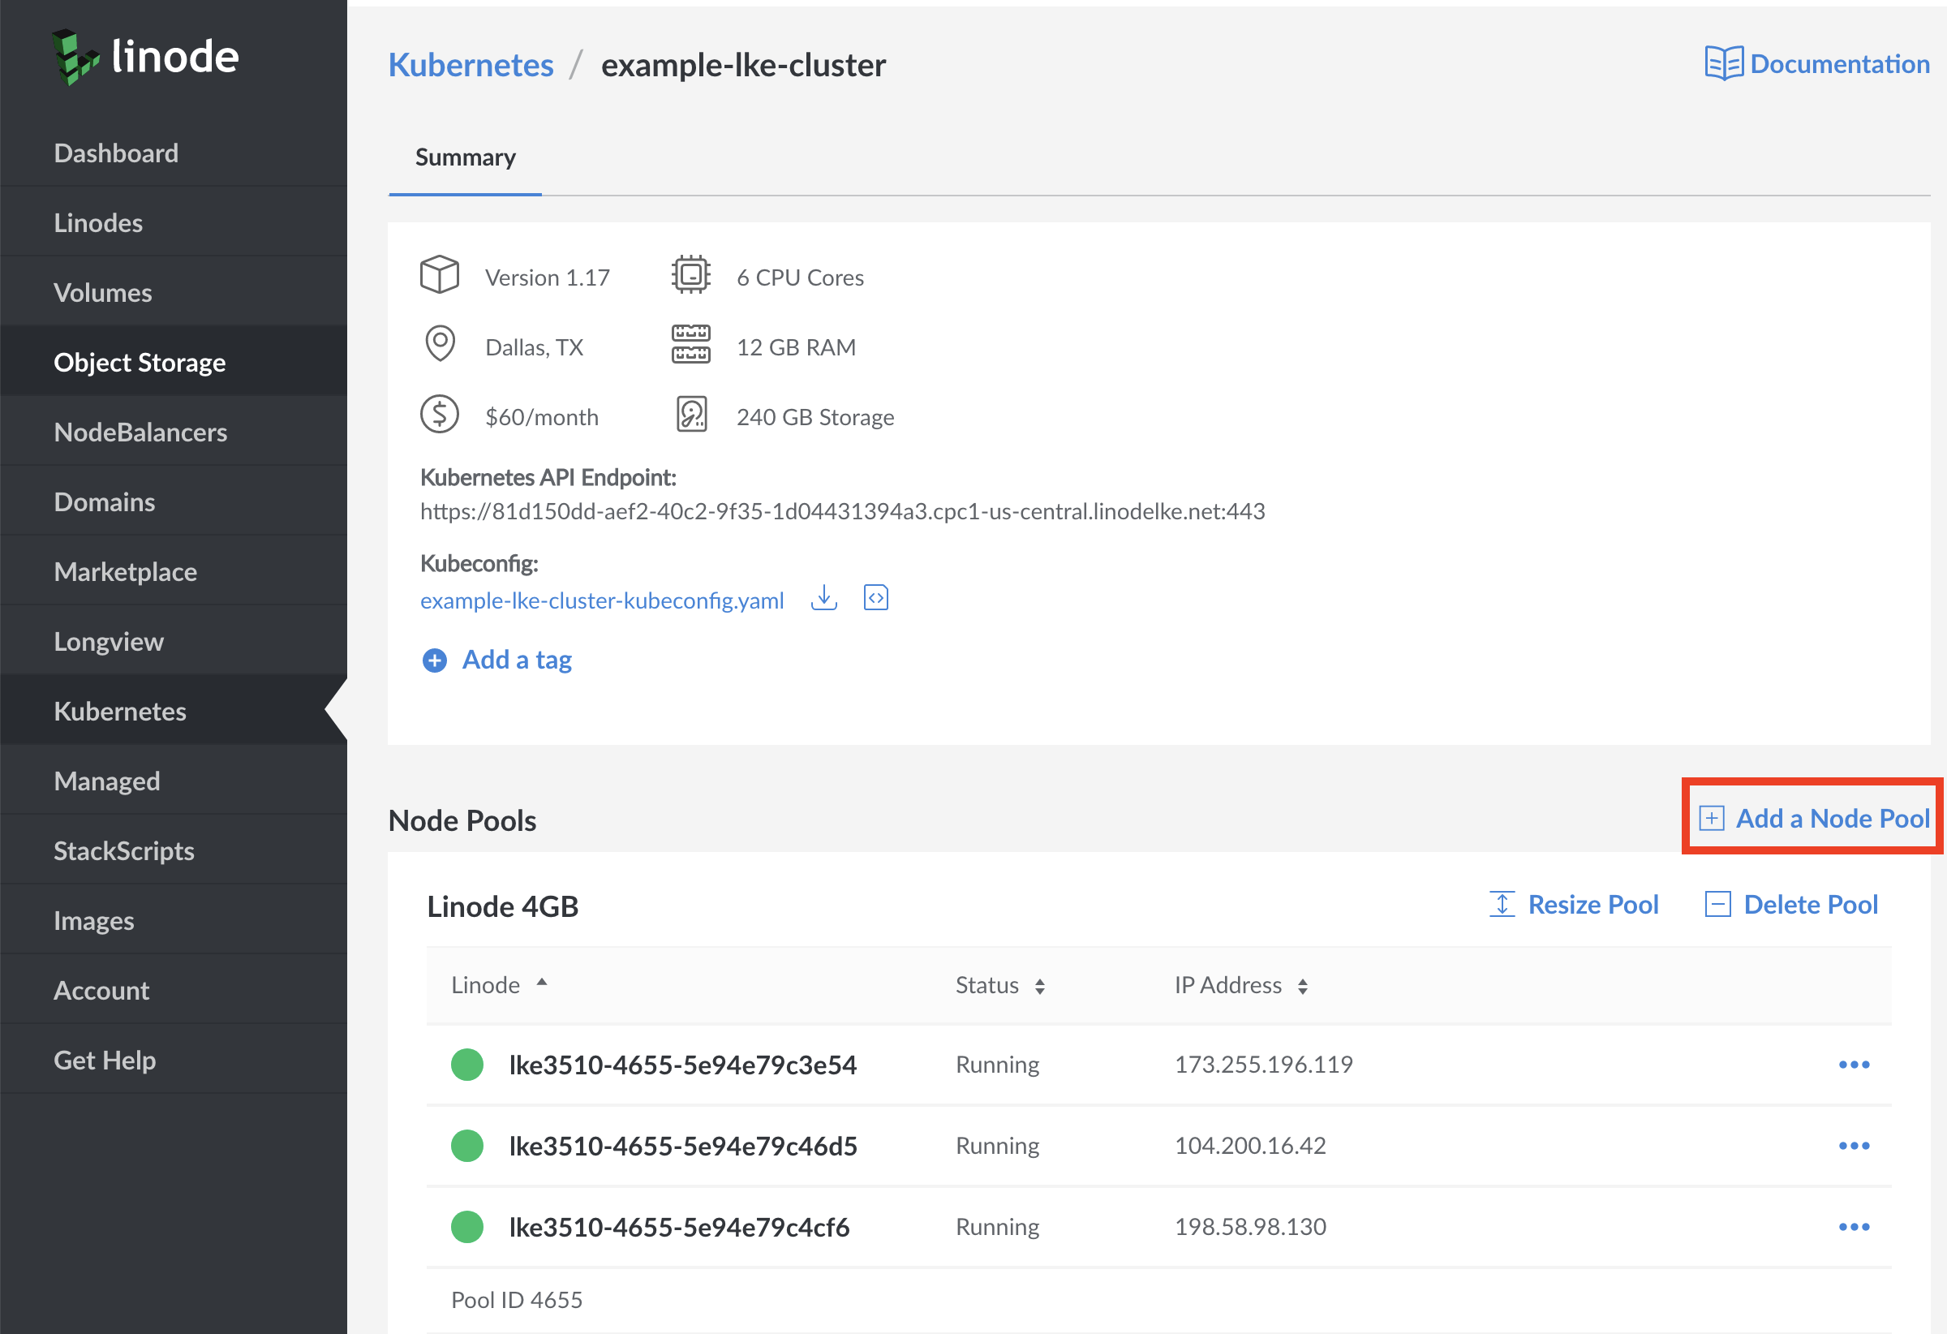This screenshot has width=1947, height=1334.
Task: Open actions menu for node with IP 104.200.16.42
Action: [1853, 1147]
